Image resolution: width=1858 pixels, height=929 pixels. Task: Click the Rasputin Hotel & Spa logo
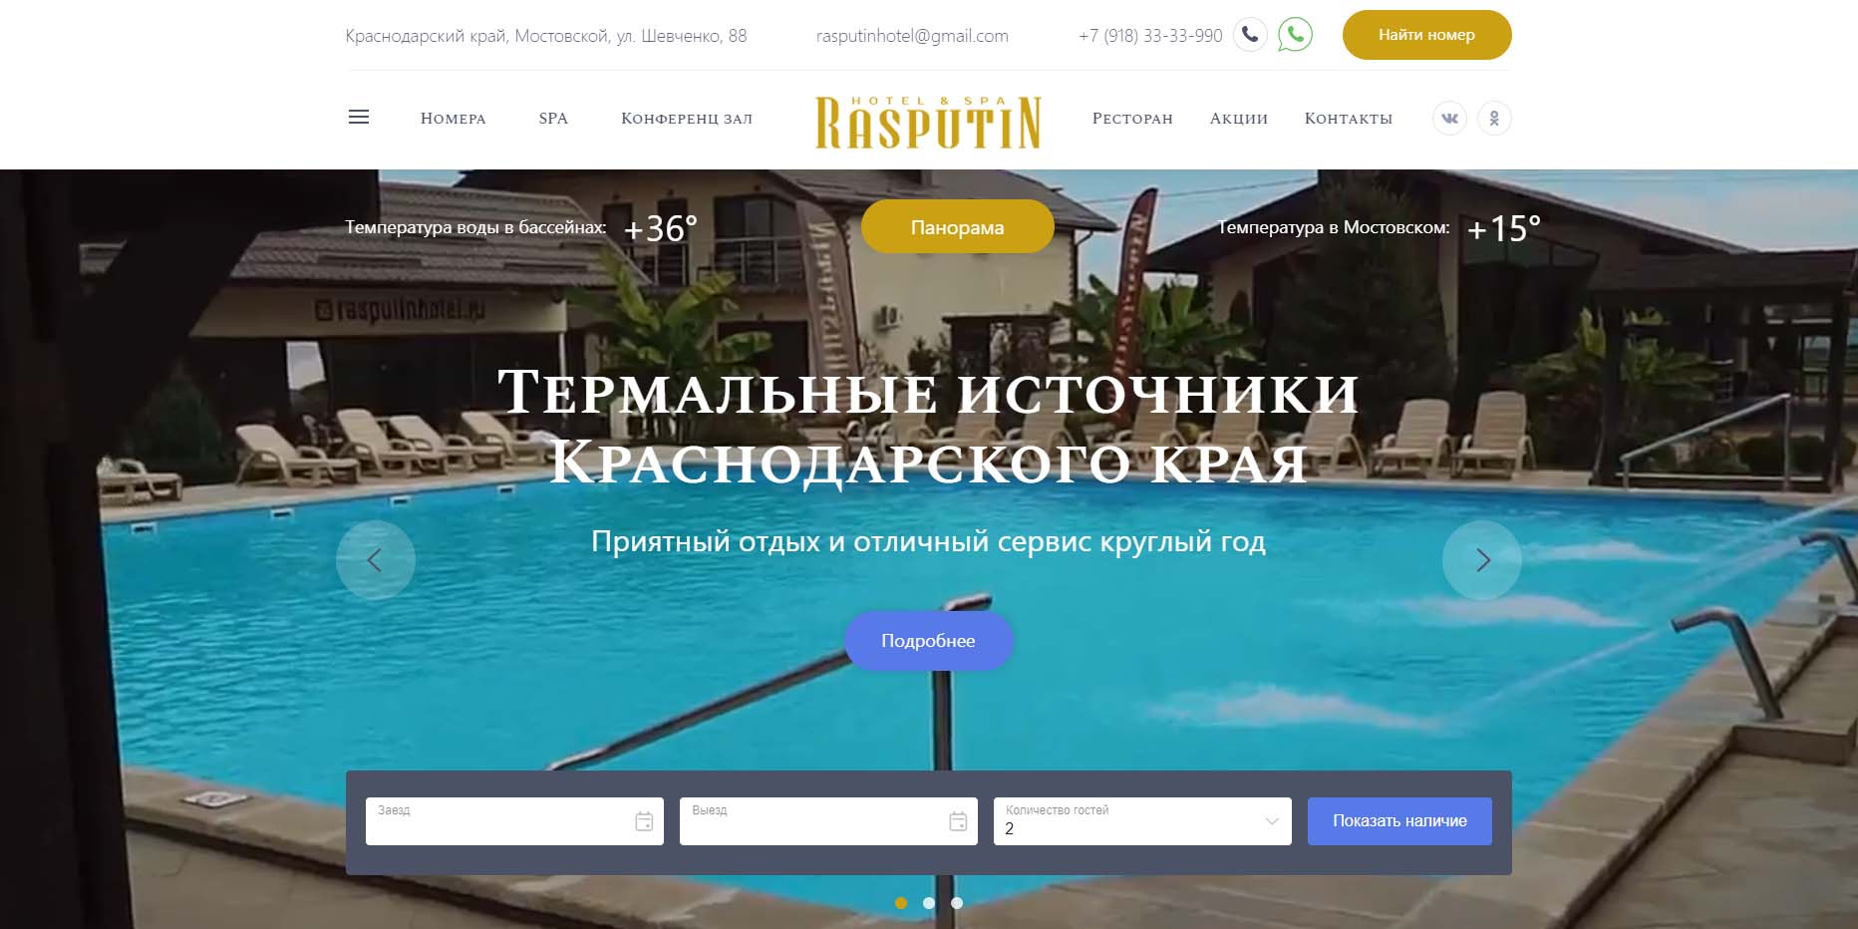pos(928,123)
